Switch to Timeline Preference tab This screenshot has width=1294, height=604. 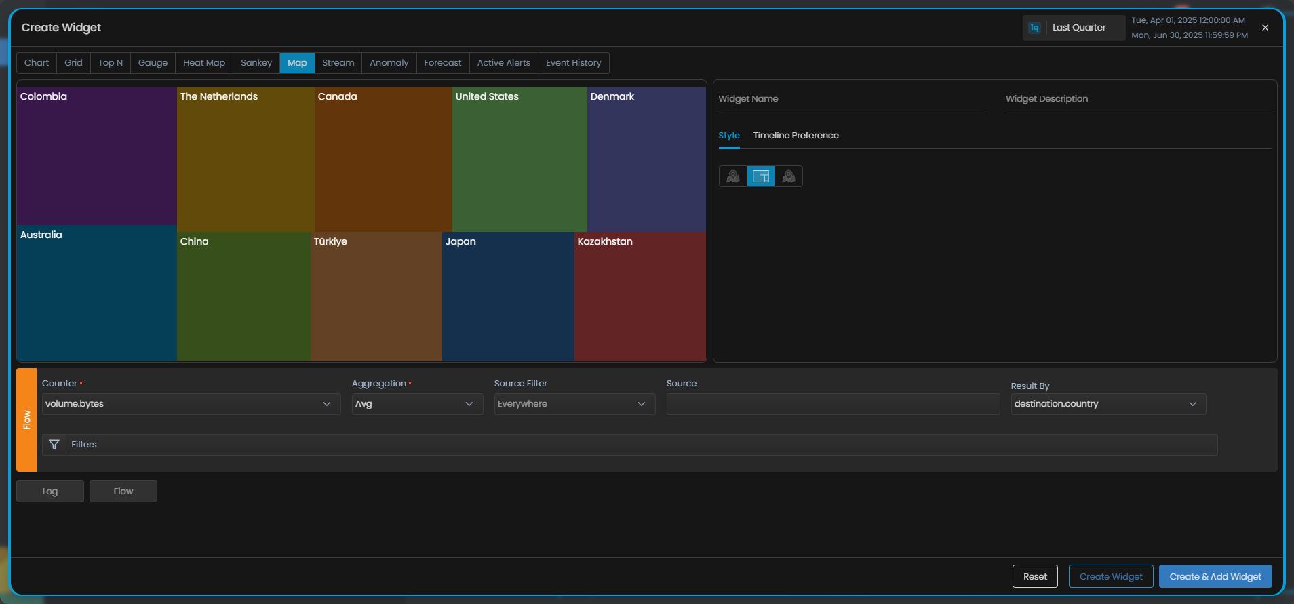coord(796,136)
